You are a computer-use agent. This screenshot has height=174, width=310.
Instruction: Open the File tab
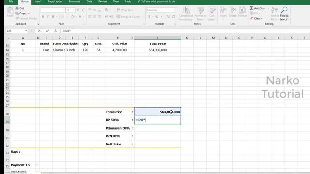tap(11, 1)
